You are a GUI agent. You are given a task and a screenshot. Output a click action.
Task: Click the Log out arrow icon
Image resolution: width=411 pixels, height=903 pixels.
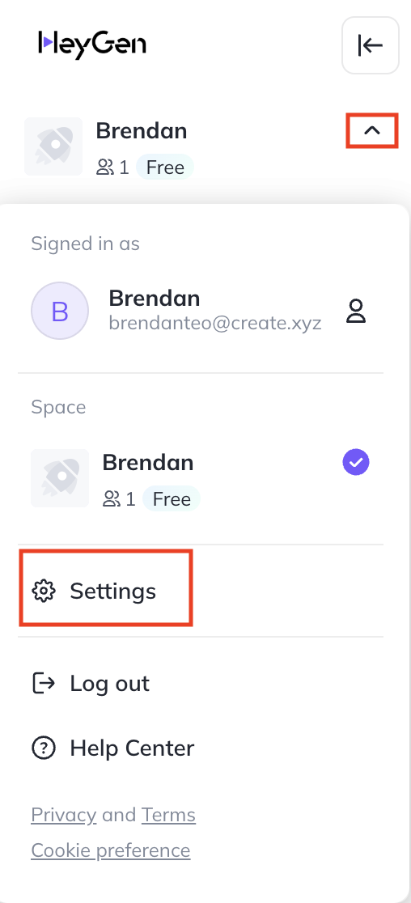coord(44,683)
